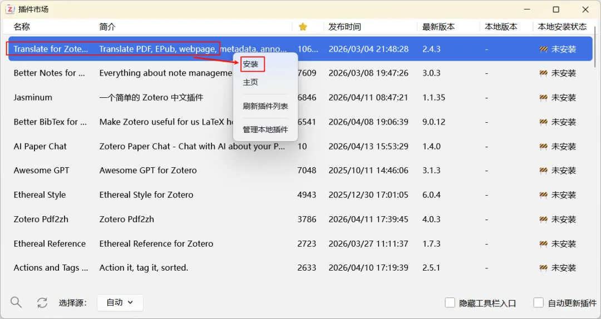Enable the 隐藏工具栏入口 checkbox
601x319 pixels.
[450, 302]
